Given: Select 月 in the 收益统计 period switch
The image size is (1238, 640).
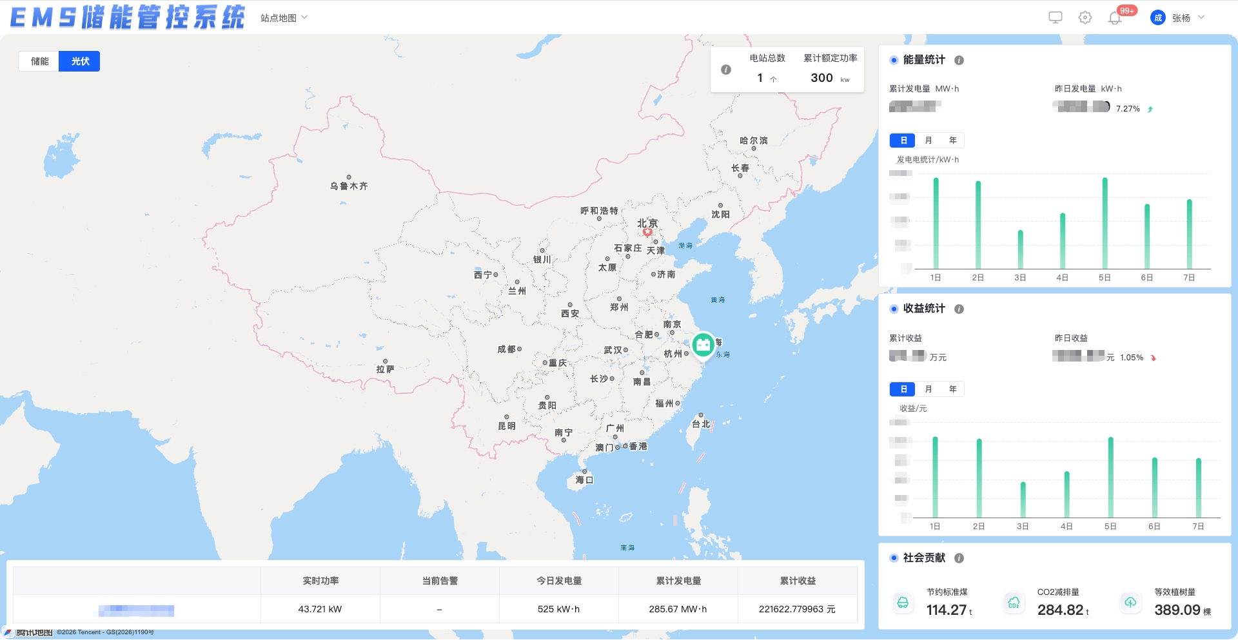Looking at the screenshot, I should [928, 389].
